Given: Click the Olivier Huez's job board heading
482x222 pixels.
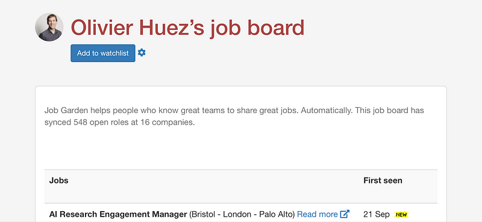Looking at the screenshot, I should (x=187, y=27).
